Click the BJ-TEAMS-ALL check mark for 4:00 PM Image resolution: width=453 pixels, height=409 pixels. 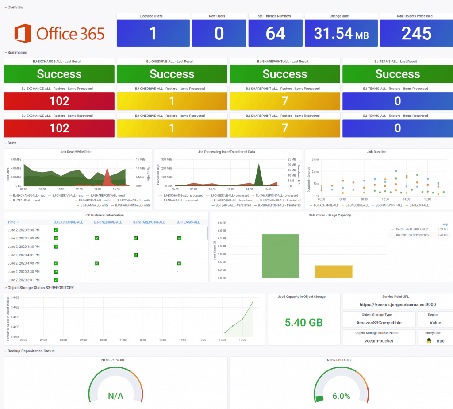pos(179,263)
